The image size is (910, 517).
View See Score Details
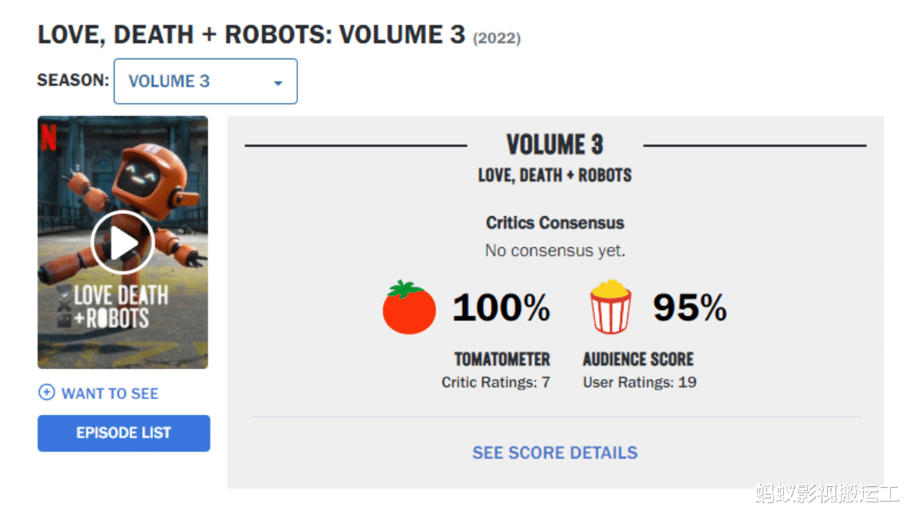point(554,453)
